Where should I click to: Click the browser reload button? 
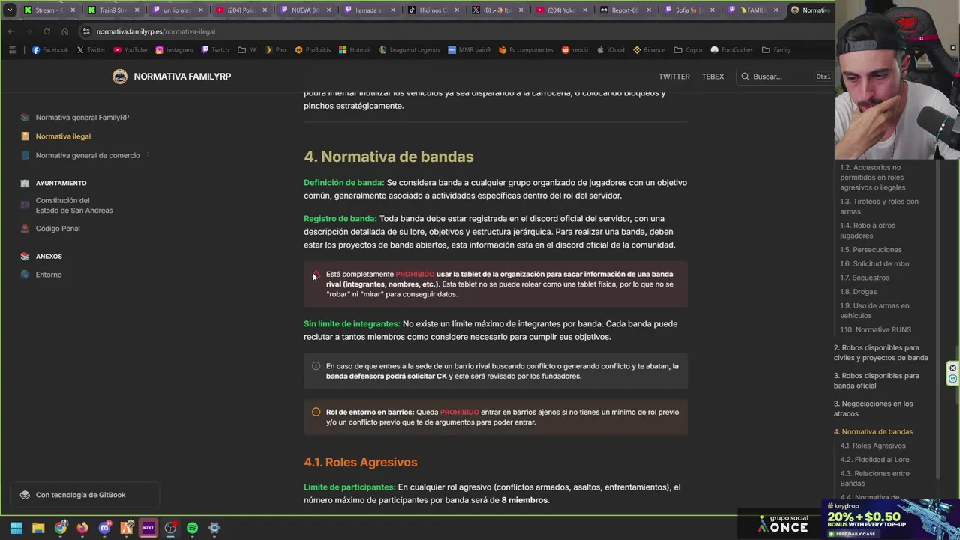46,31
